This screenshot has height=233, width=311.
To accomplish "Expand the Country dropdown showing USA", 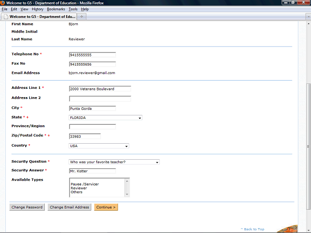I will tap(99, 146).
